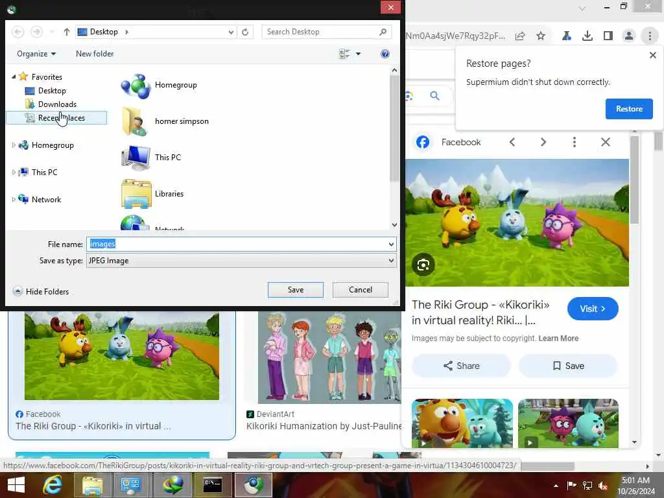The height and width of the screenshot is (498, 664).
Task: Expand Homegroup in the navigation tree
Action: pyautogui.click(x=14, y=145)
